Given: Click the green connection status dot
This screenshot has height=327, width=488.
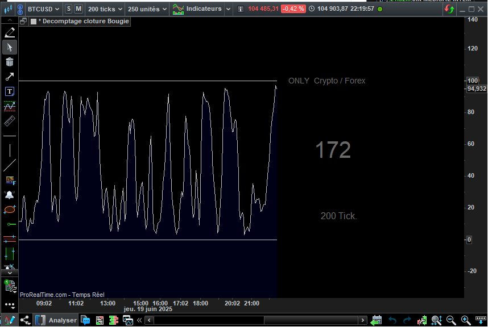Looking at the screenshot, I should [380, 9].
